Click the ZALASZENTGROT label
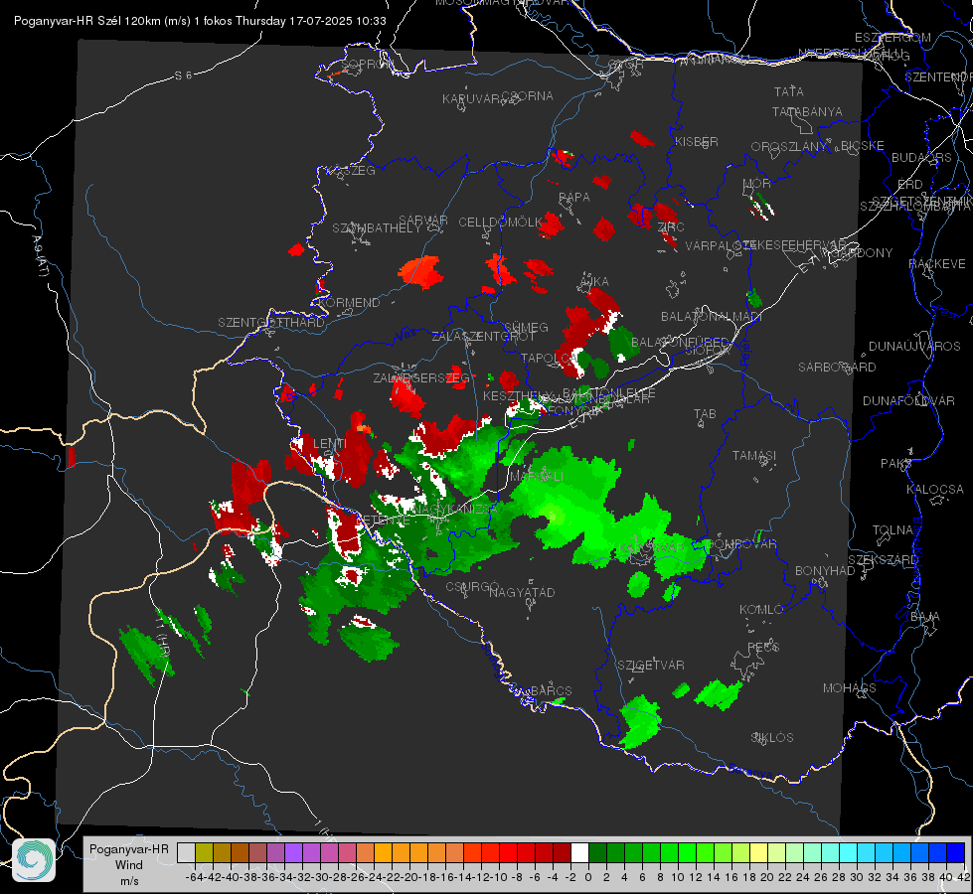 (x=483, y=337)
